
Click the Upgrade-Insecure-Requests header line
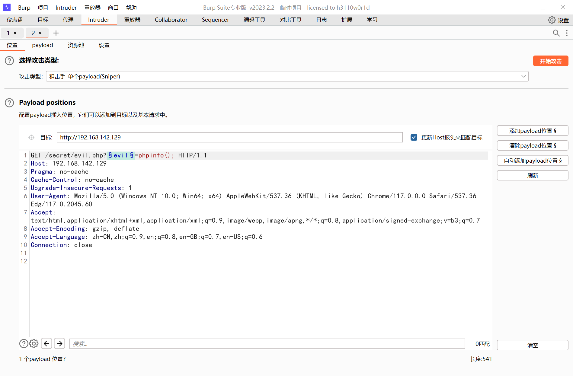(x=81, y=188)
